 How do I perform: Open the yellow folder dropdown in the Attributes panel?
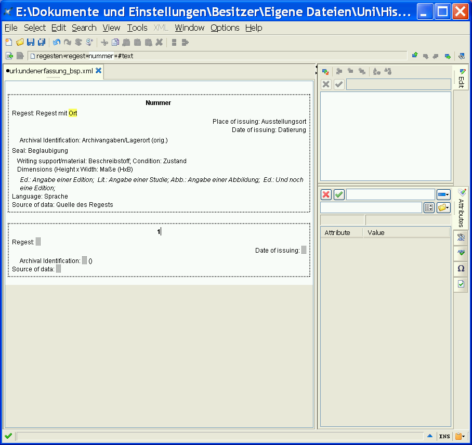click(443, 207)
